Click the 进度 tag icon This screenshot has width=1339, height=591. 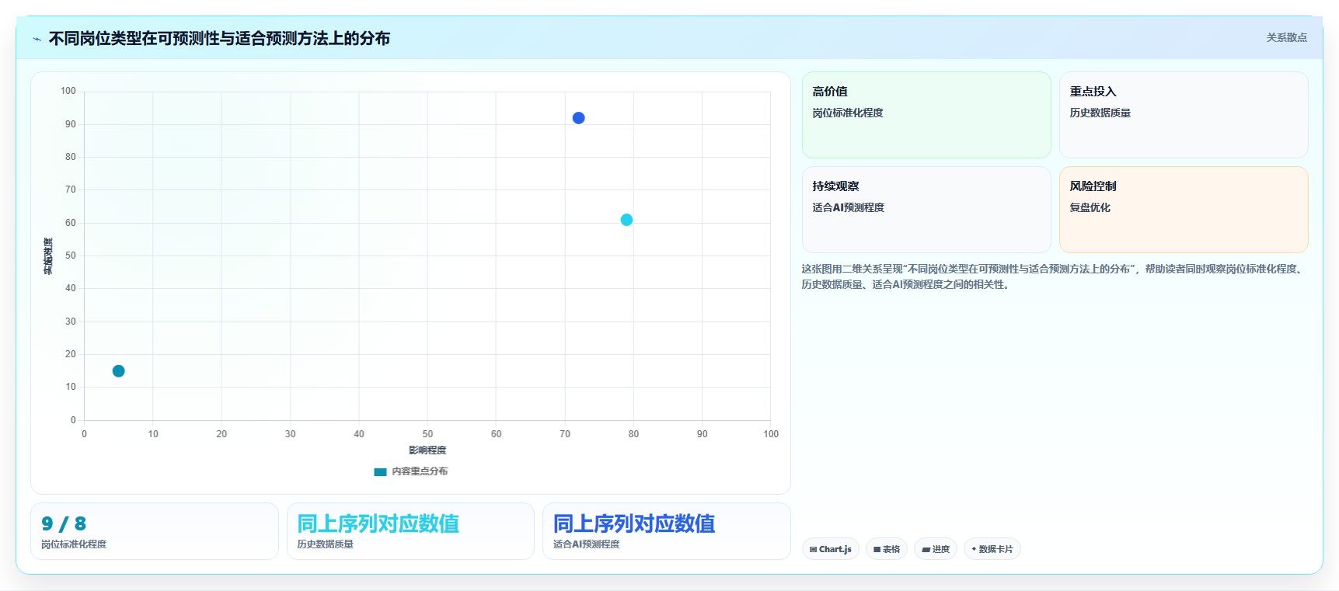926,549
